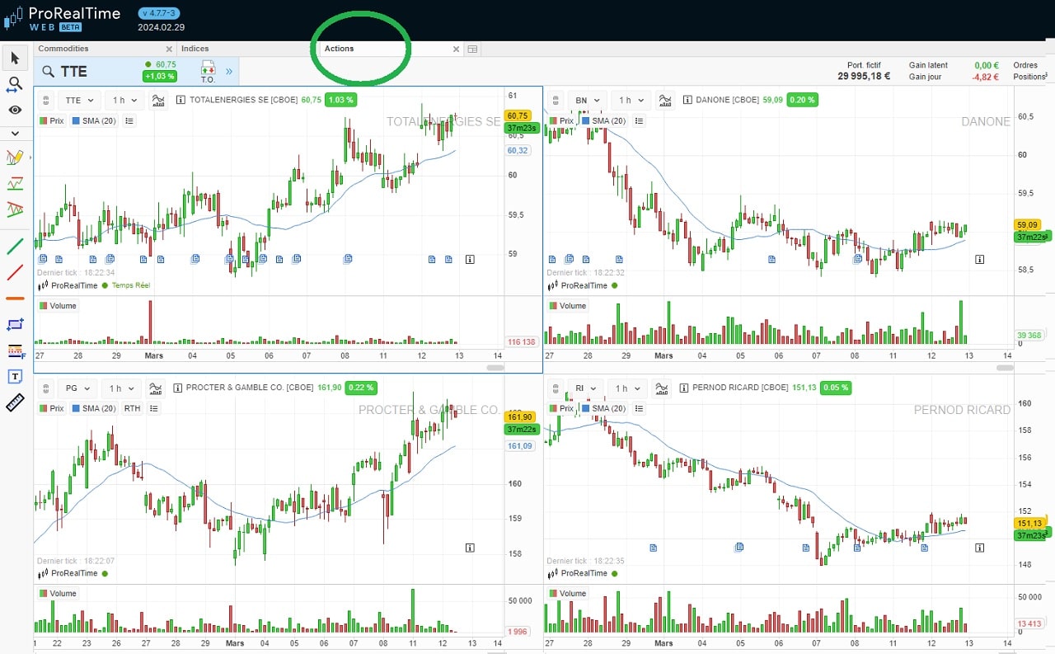The width and height of the screenshot is (1055, 654).
Task: Select the text annotation T tool
Action: point(15,376)
